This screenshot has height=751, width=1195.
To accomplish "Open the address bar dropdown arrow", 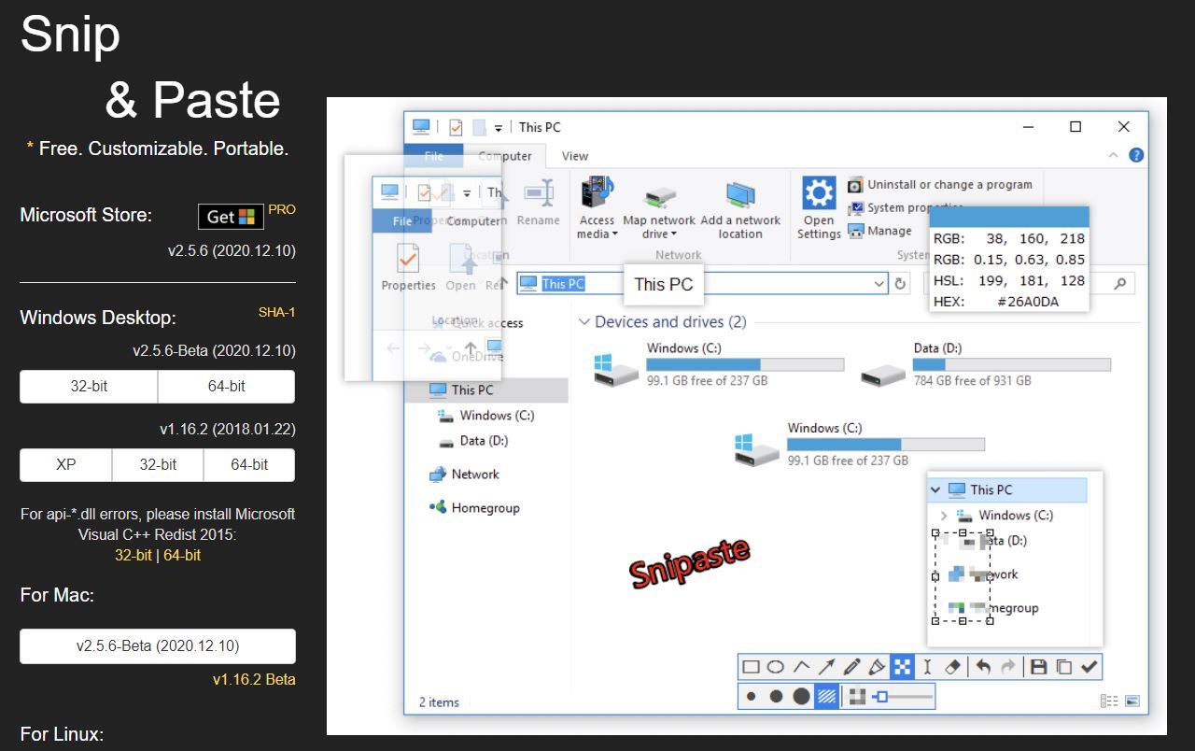I will [879, 284].
